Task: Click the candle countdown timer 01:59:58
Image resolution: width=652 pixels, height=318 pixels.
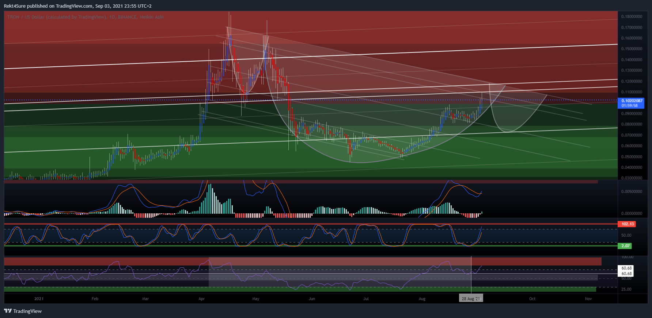Action: point(630,106)
